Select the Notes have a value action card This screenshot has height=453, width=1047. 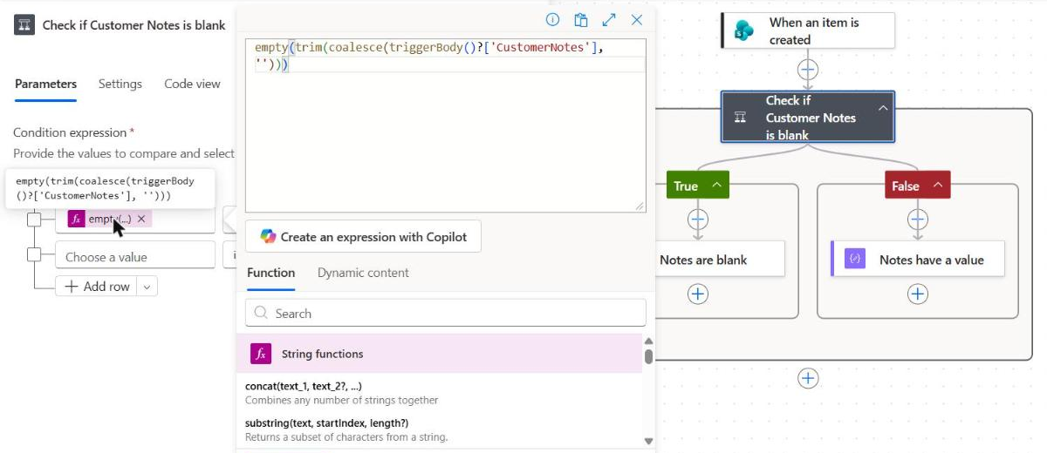917,259
